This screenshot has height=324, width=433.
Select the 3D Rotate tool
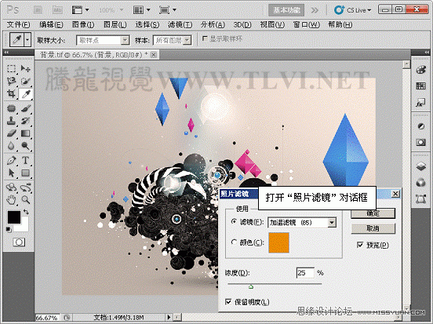pos(11,187)
